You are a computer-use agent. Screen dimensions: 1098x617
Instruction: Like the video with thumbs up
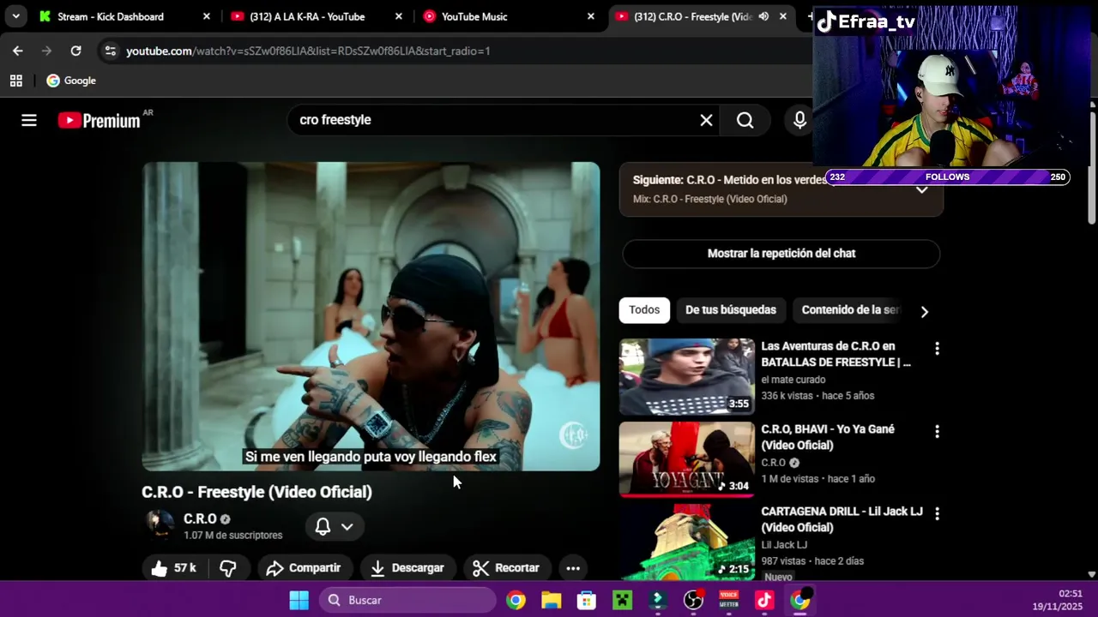point(174,568)
